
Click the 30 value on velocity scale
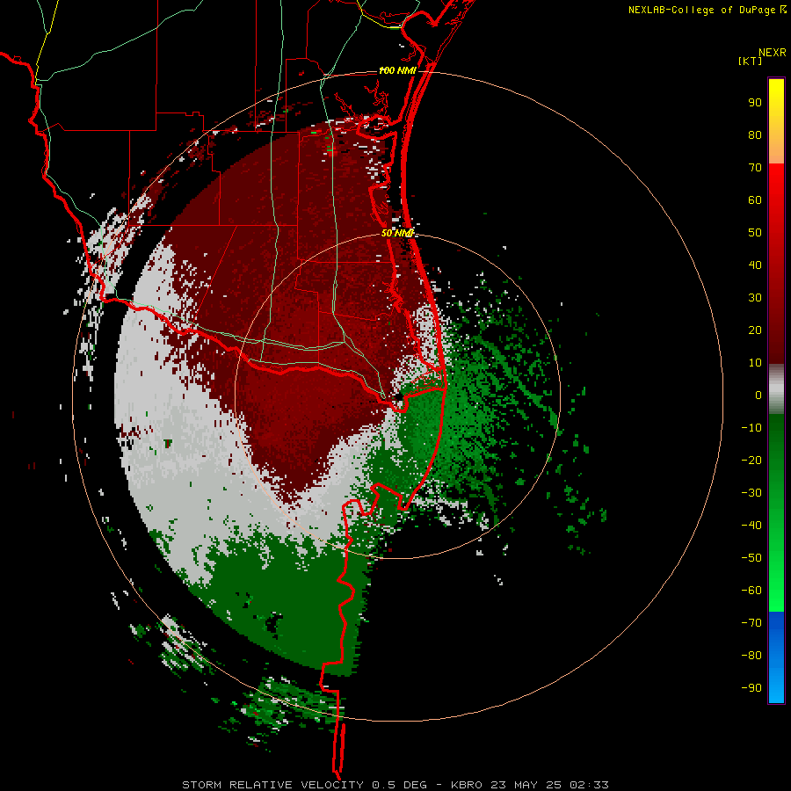point(755,298)
